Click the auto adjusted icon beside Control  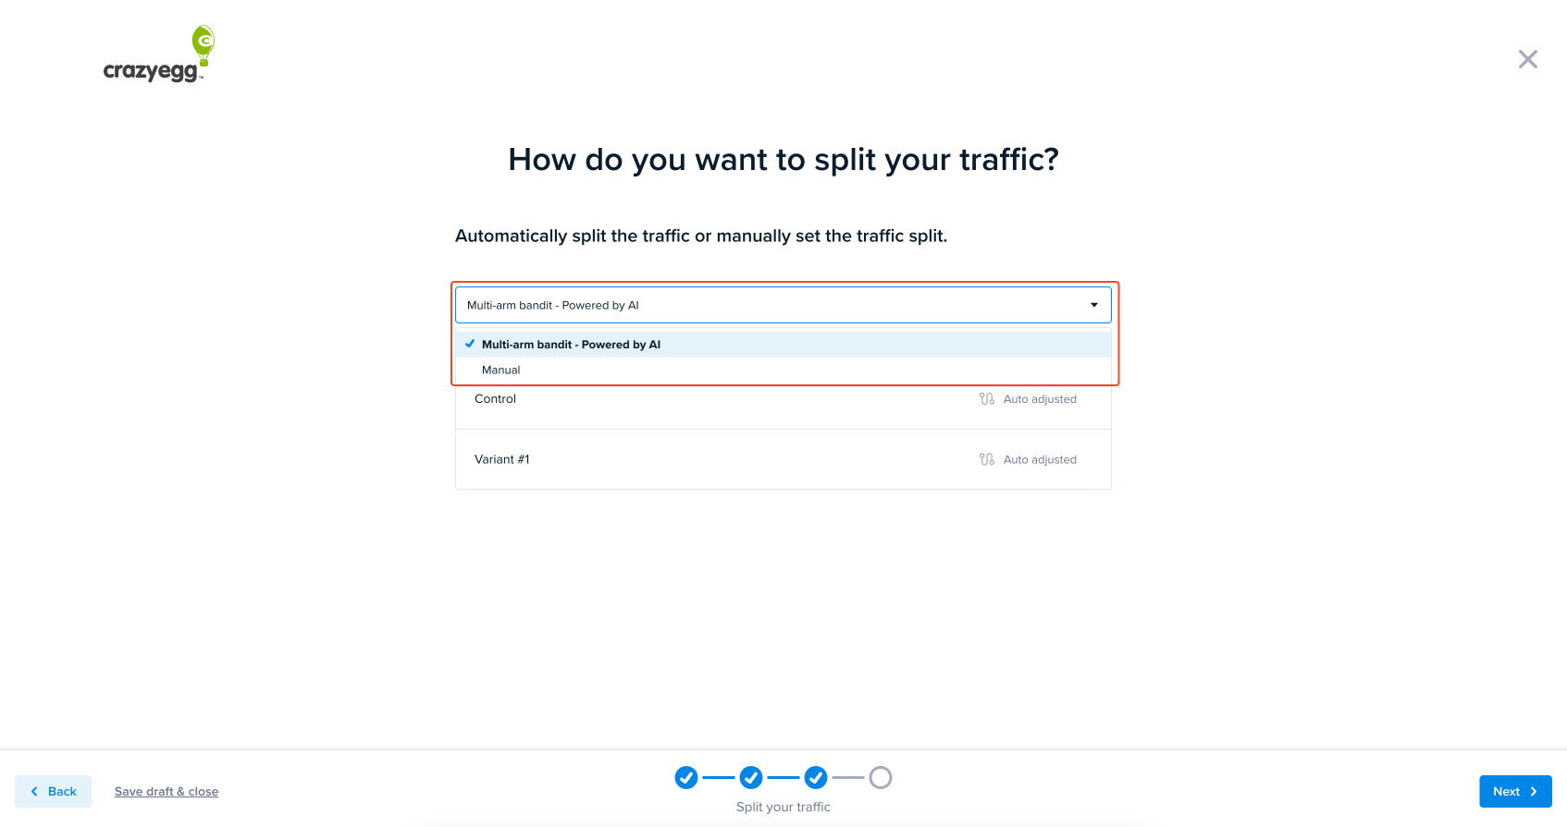pyautogui.click(x=987, y=399)
